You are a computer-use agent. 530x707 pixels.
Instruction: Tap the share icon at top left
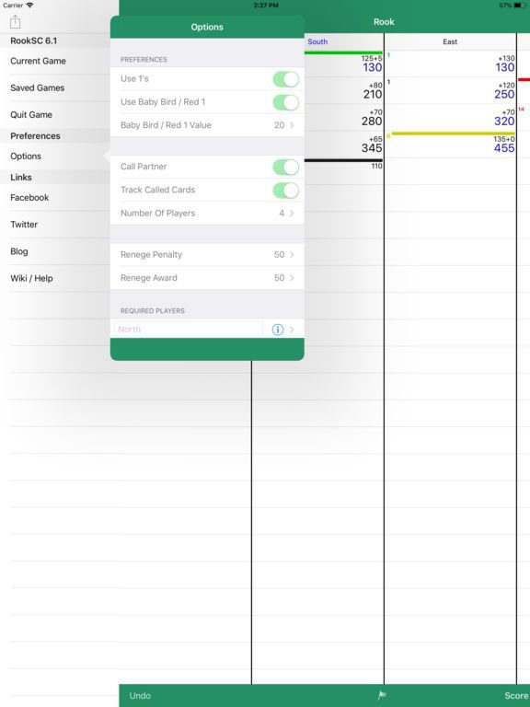pyautogui.click(x=16, y=21)
